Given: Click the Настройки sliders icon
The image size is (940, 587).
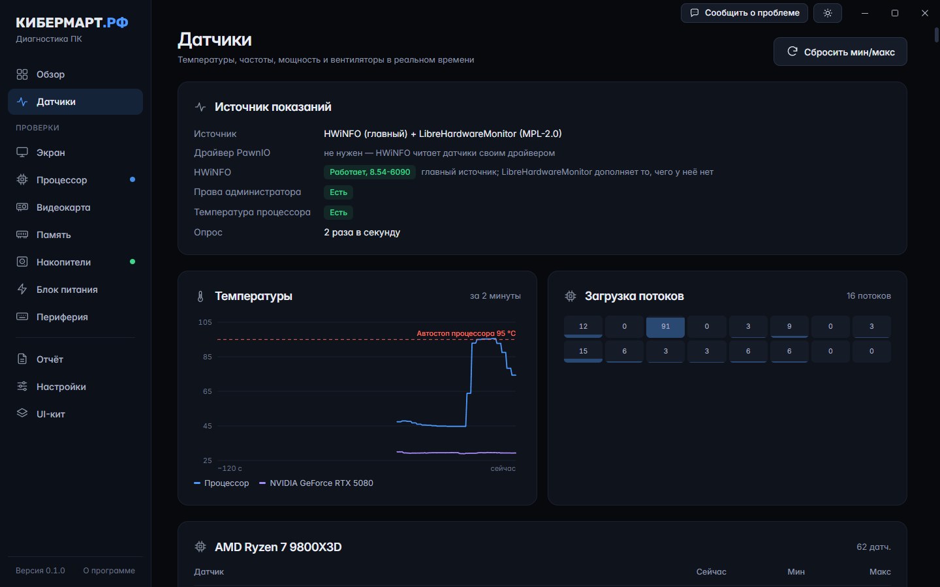Looking at the screenshot, I should click(x=22, y=387).
